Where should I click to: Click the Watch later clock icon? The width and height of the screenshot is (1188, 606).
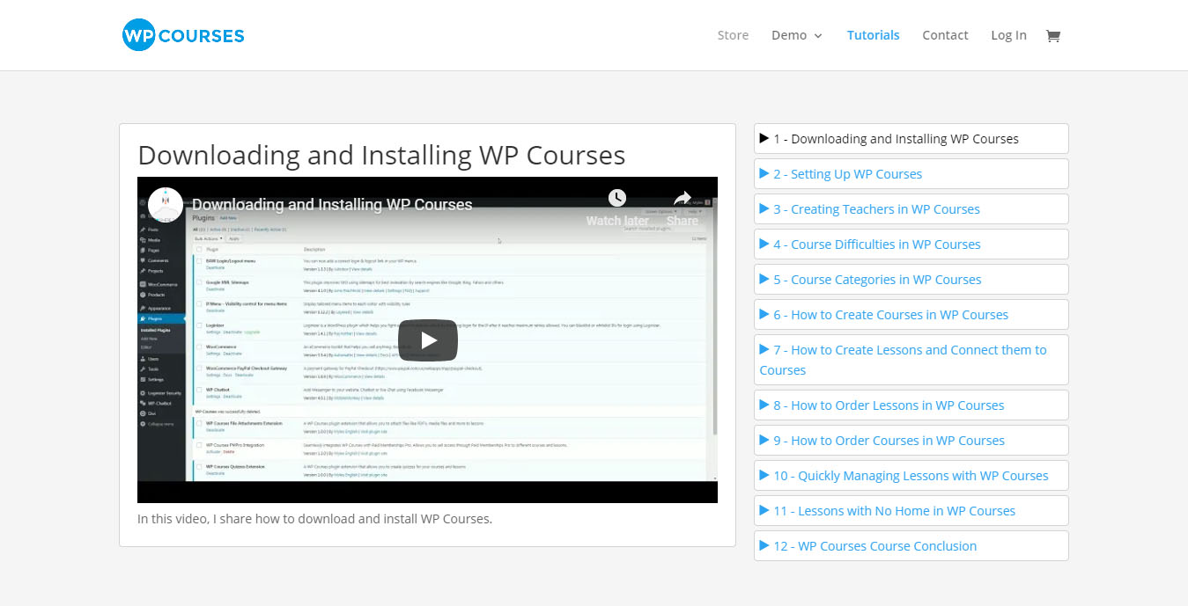[x=617, y=198]
